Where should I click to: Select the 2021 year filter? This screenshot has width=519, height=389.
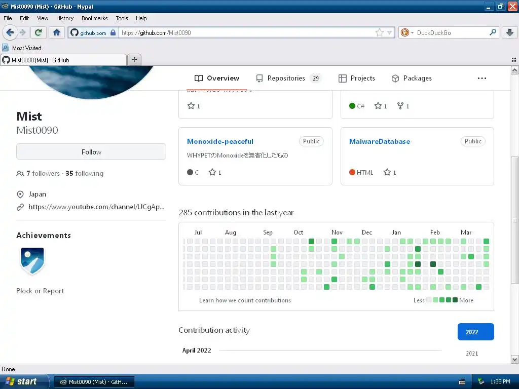[472, 353]
